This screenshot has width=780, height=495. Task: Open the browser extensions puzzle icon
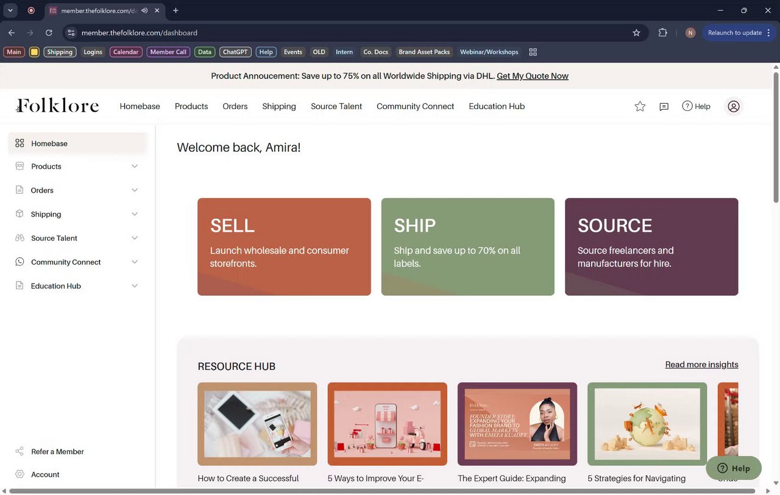pos(663,33)
